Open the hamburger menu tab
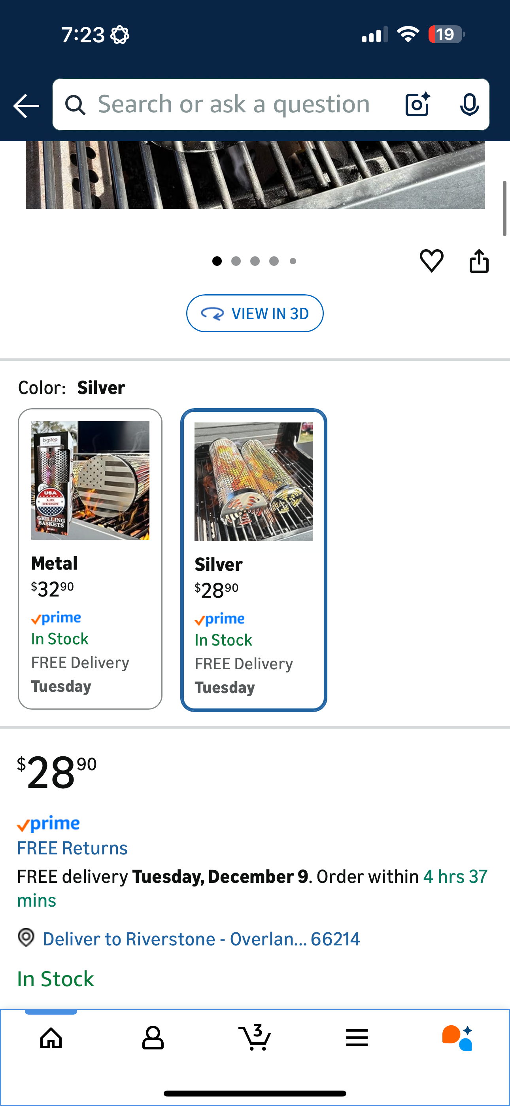Screen dimensions: 510x1106 point(357,1037)
